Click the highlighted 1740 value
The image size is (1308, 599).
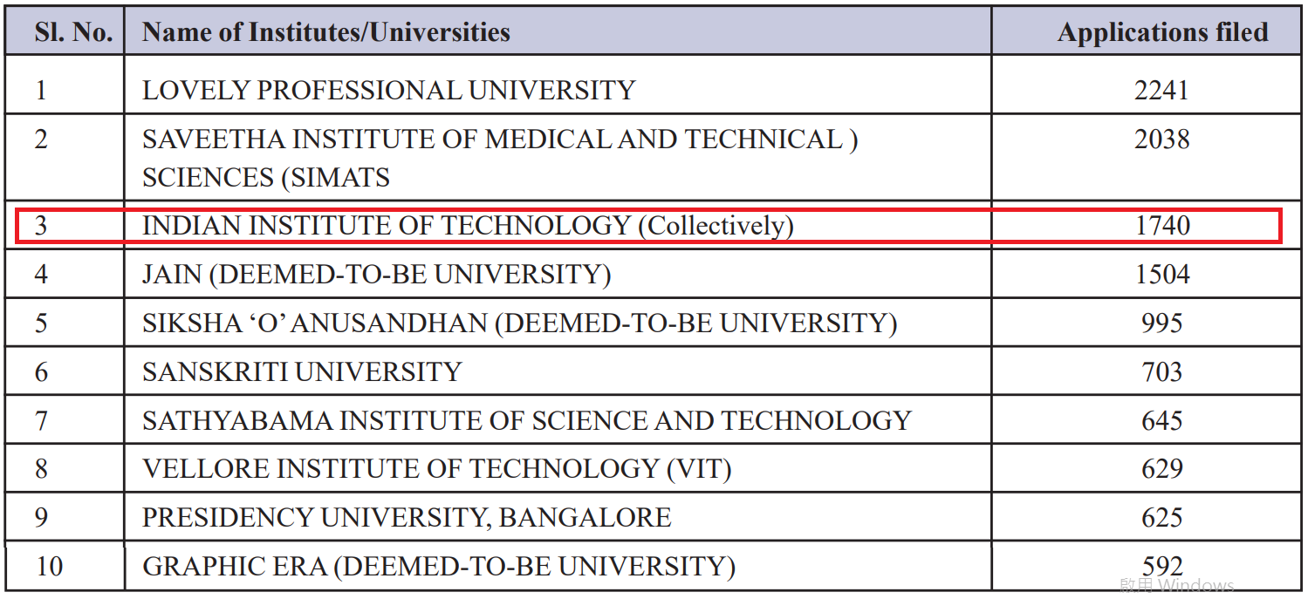pyautogui.click(x=1162, y=226)
